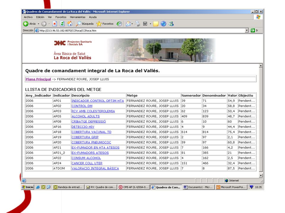Select the Valor cell 87,5
Screen dimensions: 285x213
pyautogui.click(x=232, y=168)
